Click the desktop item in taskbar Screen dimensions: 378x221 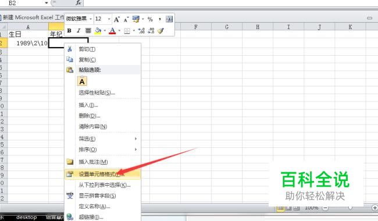[27, 218]
